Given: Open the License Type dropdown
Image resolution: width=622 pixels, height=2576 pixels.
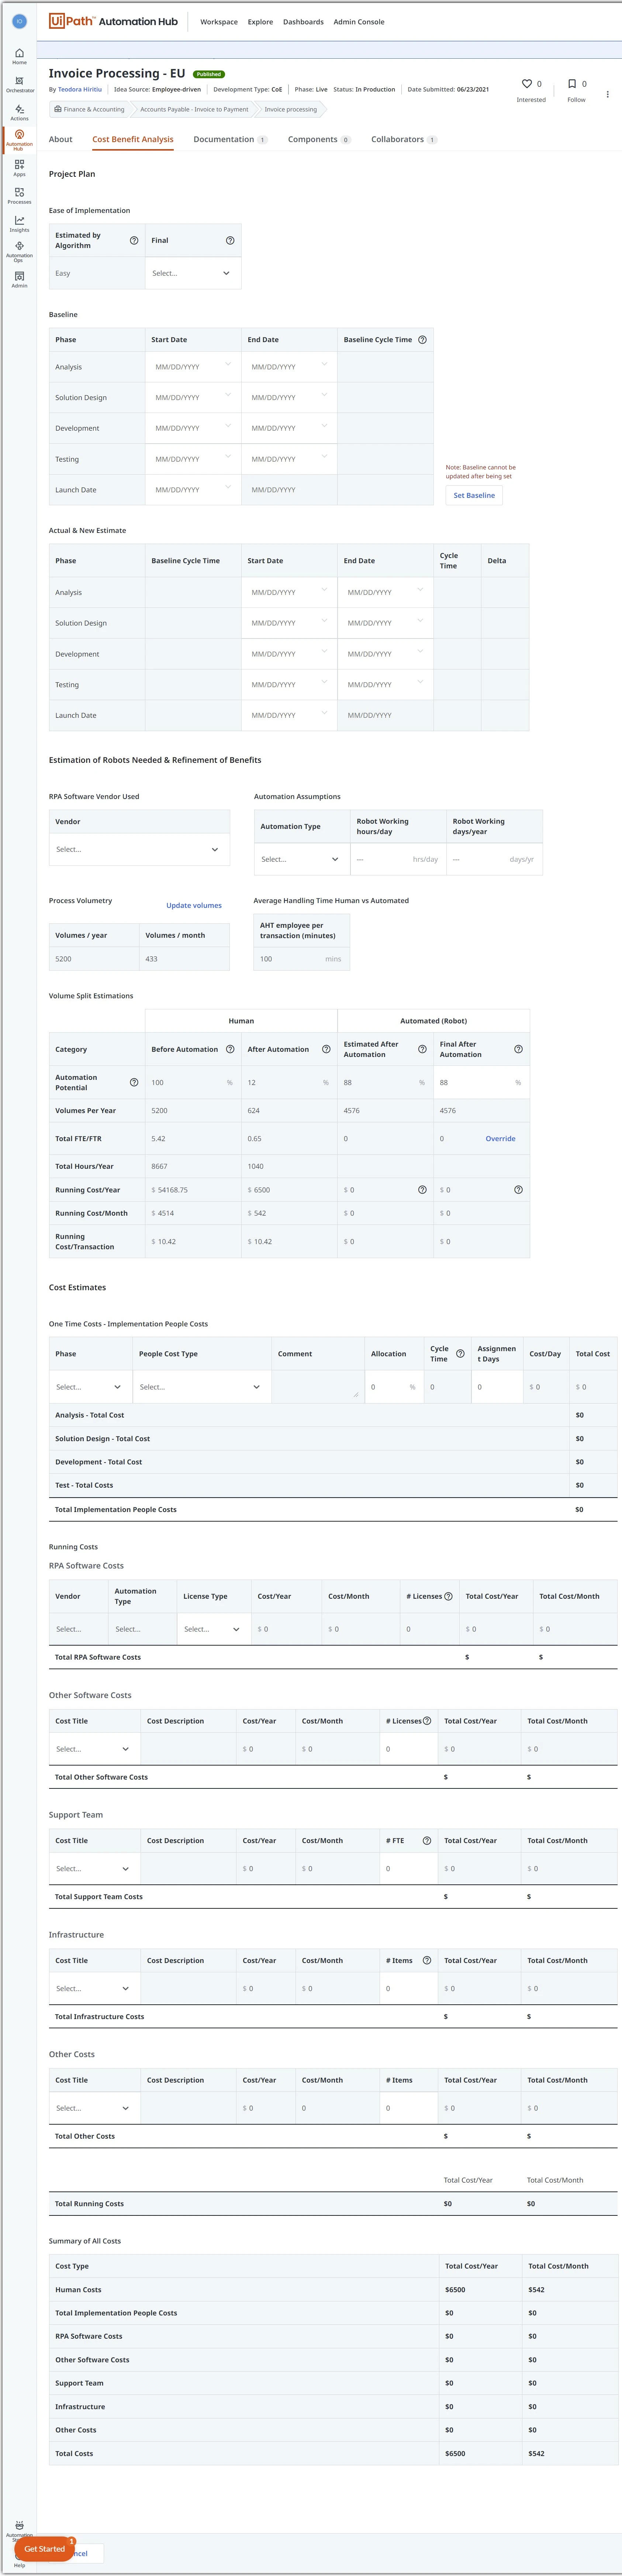Looking at the screenshot, I should [214, 1629].
